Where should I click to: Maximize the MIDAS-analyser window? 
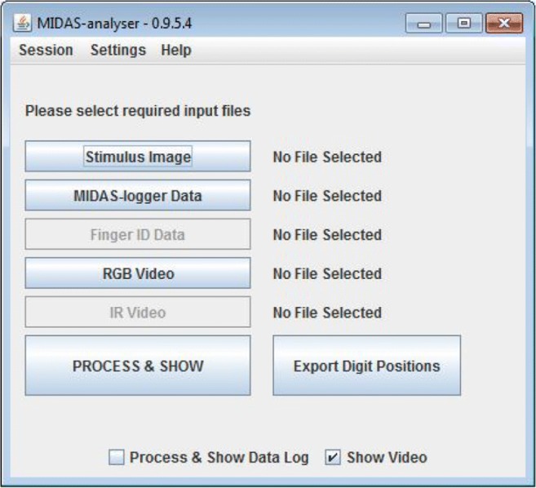(464, 23)
